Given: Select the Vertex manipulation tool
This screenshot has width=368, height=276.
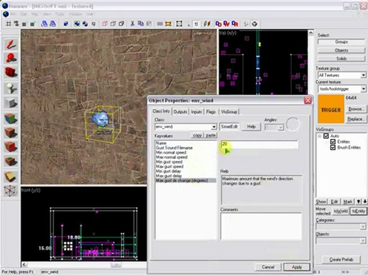Looking at the screenshot, I should (11, 191).
